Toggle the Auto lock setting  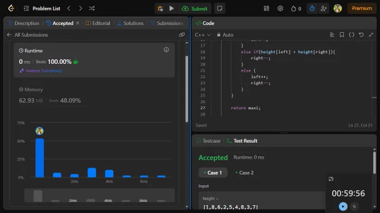tap(225, 35)
